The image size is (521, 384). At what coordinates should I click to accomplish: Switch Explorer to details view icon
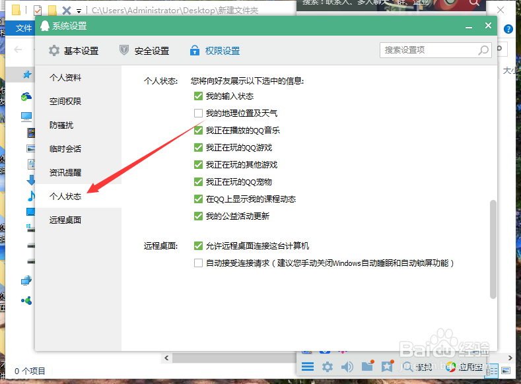492,370
